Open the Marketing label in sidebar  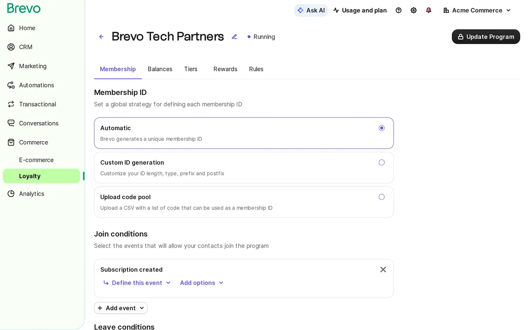click(x=33, y=66)
